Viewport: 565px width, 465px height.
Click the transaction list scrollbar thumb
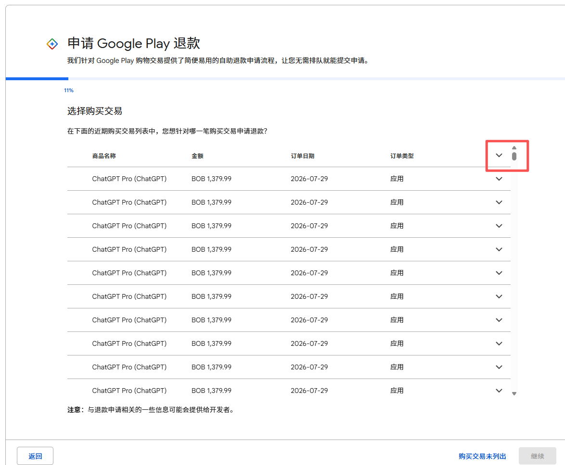pyautogui.click(x=514, y=157)
